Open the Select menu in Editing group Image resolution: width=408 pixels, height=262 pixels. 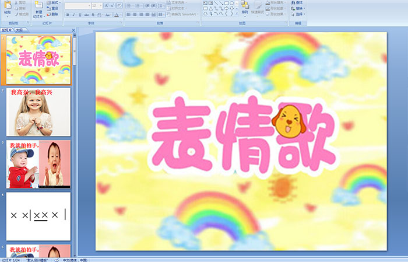298,14
